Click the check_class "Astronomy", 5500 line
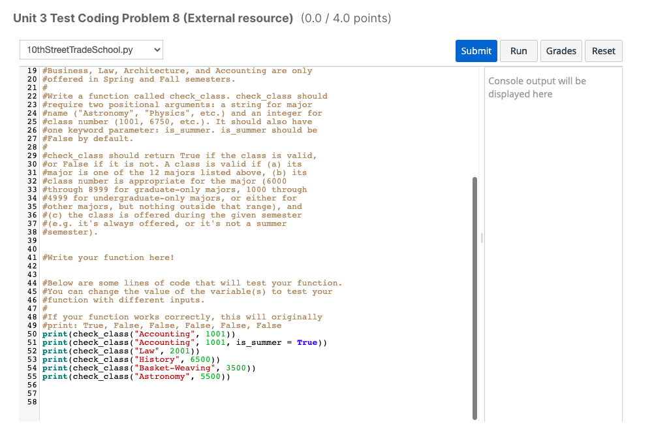This screenshot has height=437, width=654. coord(136,376)
